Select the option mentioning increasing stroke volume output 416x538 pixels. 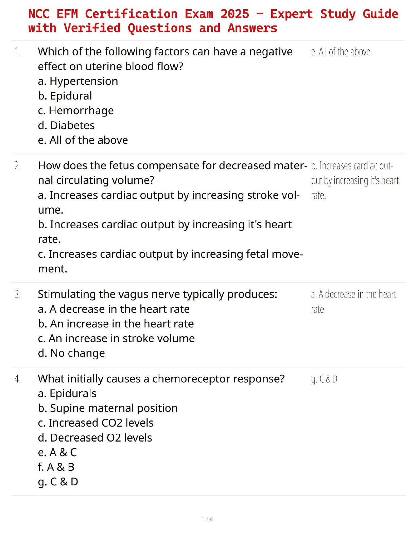pyautogui.click(x=169, y=202)
